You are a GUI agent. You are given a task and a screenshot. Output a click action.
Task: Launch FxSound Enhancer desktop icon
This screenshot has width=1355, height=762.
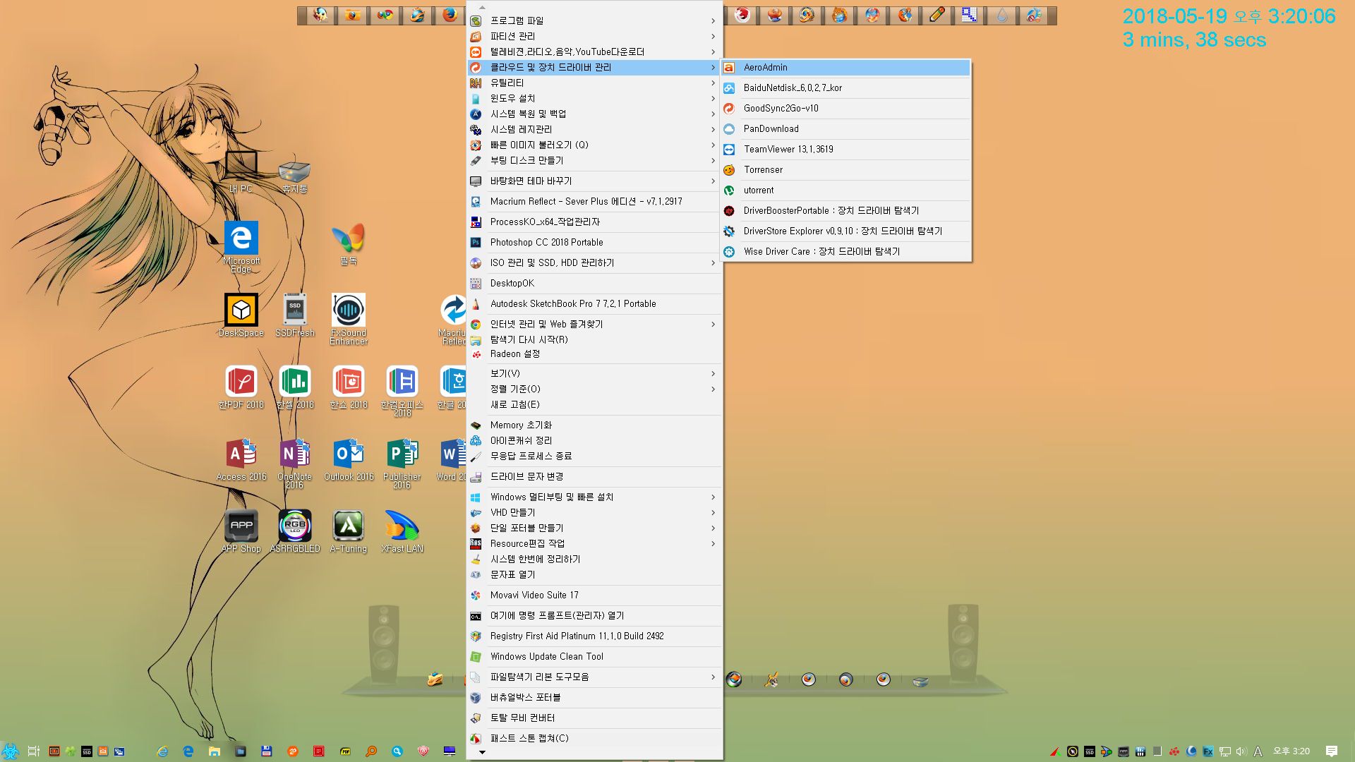pos(349,319)
